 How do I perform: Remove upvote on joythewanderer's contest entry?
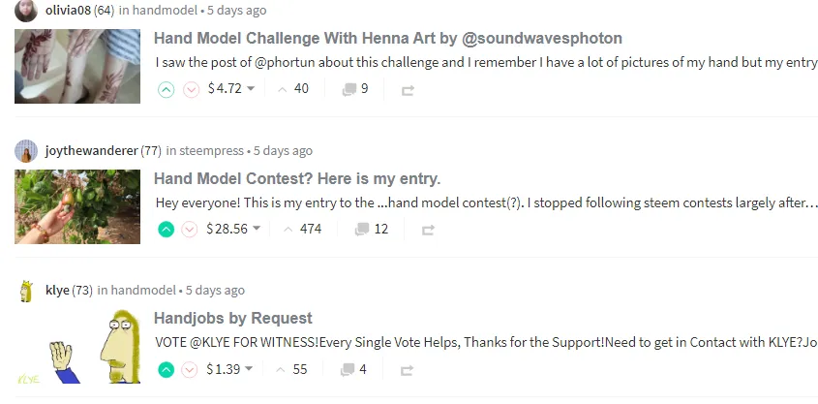coord(166,230)
